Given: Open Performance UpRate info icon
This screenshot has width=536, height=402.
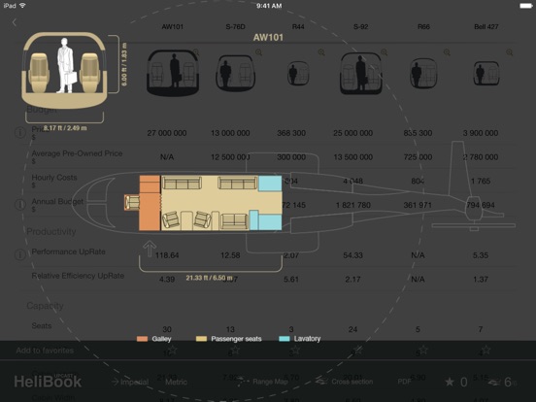Looking at the screenshot, I should [20, 254].
